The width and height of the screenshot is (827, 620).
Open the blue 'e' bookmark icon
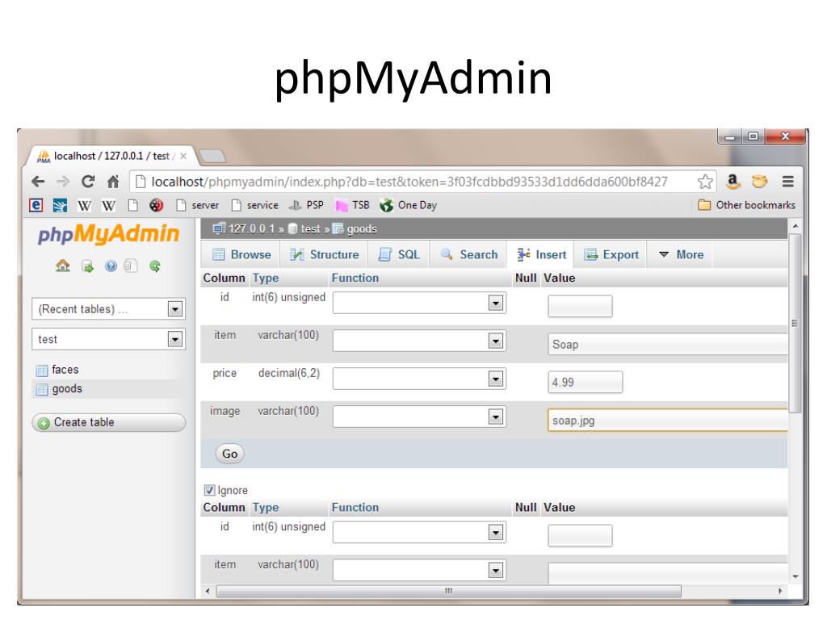[x=36, y=205]
